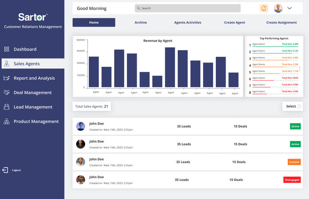Expand the user profile dropdown chevron

click(x=289, y=8)
